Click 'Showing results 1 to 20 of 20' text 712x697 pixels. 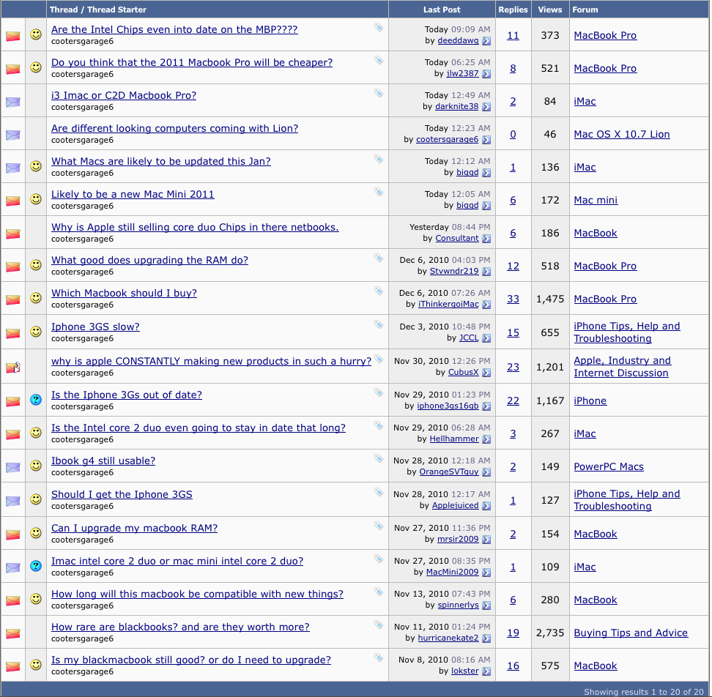pos(643,692)
